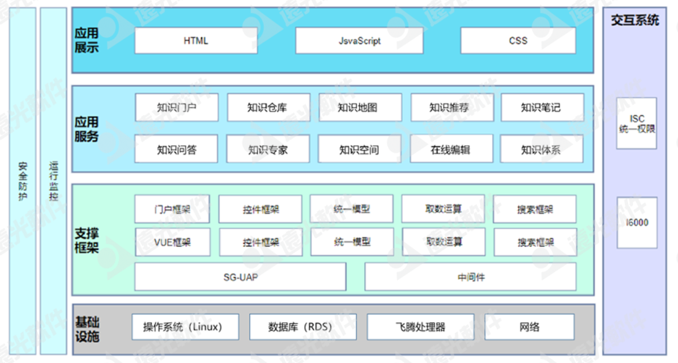678x363 pixels.
Task: Click the 知识体系 box
Action: click(542, 149)
